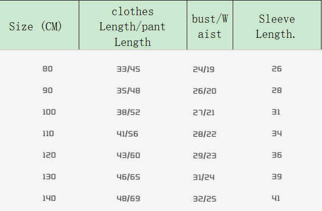Viewport: 322px width, 211px height.
Task: Select the size 110 cell
Action: (48, 134)
